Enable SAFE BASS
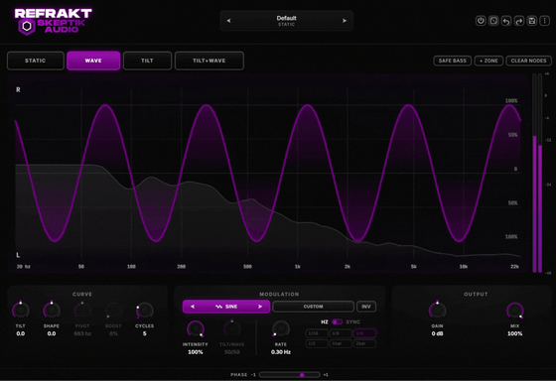 (x=453, y=61)
